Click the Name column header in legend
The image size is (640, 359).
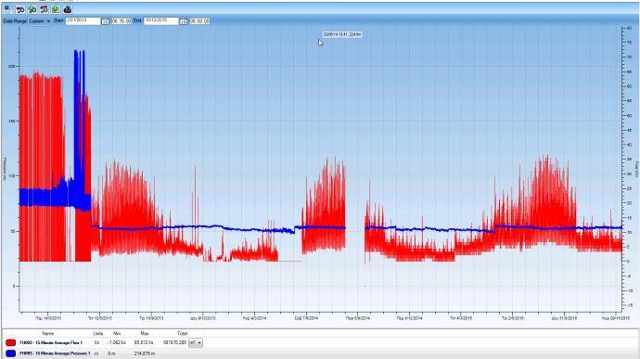(x=47, y=334)
